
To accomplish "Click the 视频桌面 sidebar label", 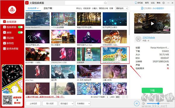I will click(11, 27).
